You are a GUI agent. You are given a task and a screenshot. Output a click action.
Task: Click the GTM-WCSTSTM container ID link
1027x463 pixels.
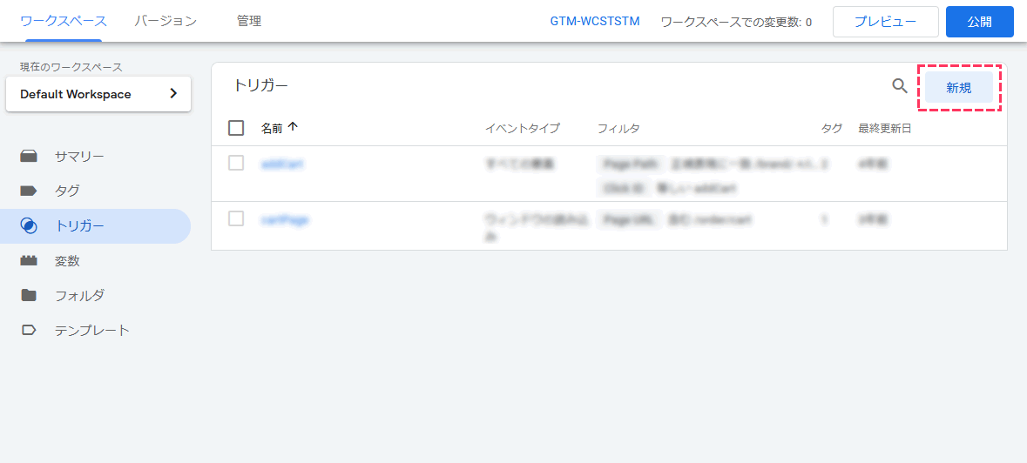[595, 22]
